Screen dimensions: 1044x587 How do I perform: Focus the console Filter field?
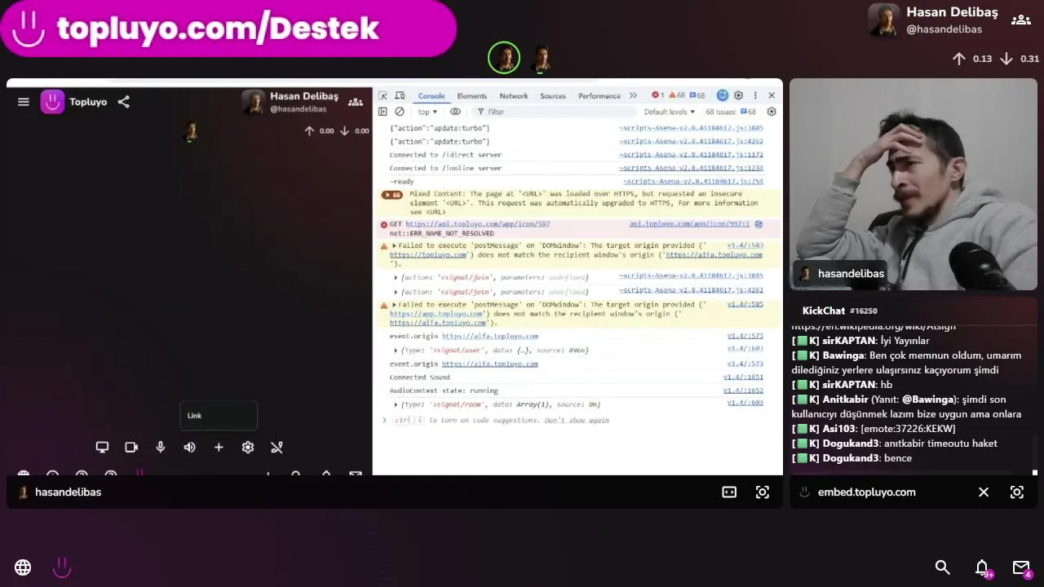[555, 112]
